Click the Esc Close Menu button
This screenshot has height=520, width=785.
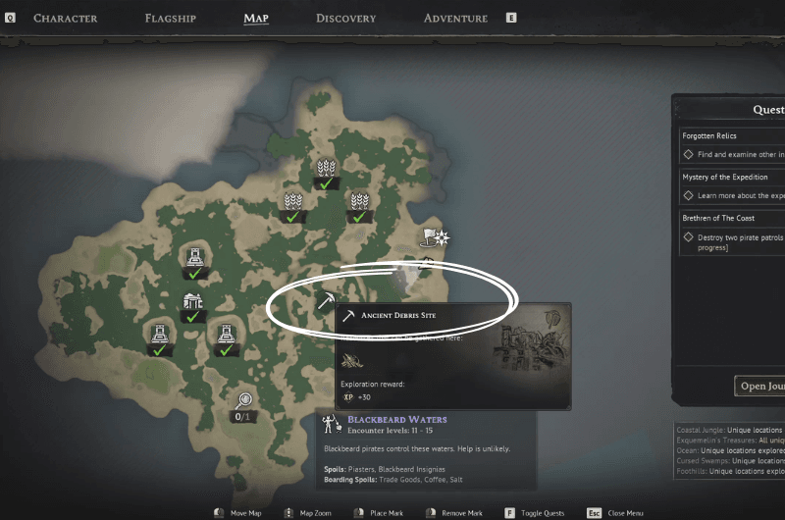pos(615,513)
